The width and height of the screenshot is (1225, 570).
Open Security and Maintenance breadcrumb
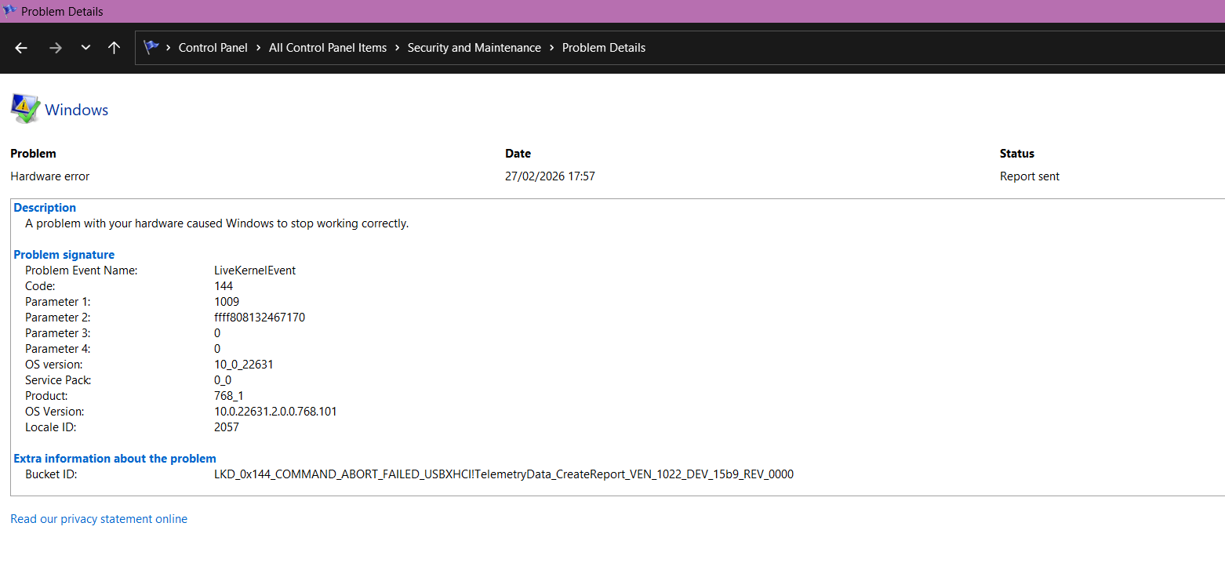(x=474, y=48)
